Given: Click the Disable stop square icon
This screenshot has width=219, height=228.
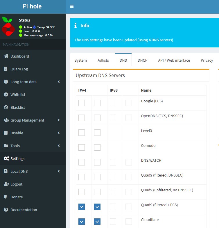Looking at the screenshot, I should pyautogui.click(x=6, y=133).
